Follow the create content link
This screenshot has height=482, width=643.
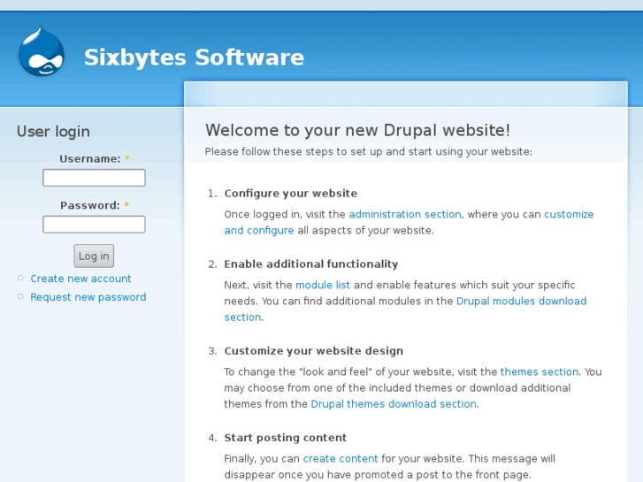point(341,459)
